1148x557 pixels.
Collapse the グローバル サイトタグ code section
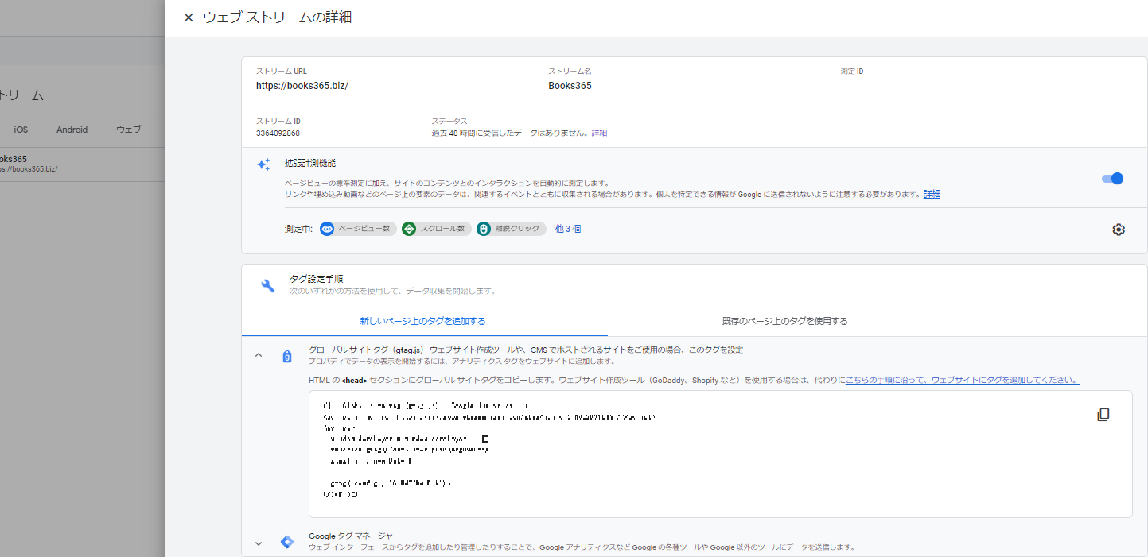[258, 354]
